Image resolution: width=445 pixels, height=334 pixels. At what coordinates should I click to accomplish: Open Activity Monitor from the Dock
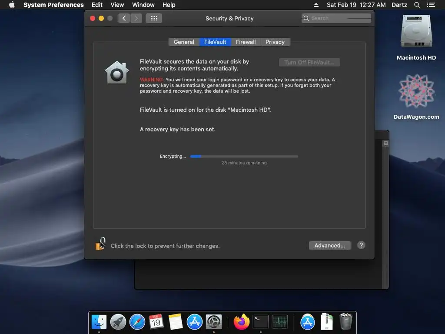click(280, 322)
